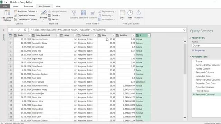The width and height of the screenshot is (221, 124).
Task: Click the Duplicate Column button
Action: (25, 15)
